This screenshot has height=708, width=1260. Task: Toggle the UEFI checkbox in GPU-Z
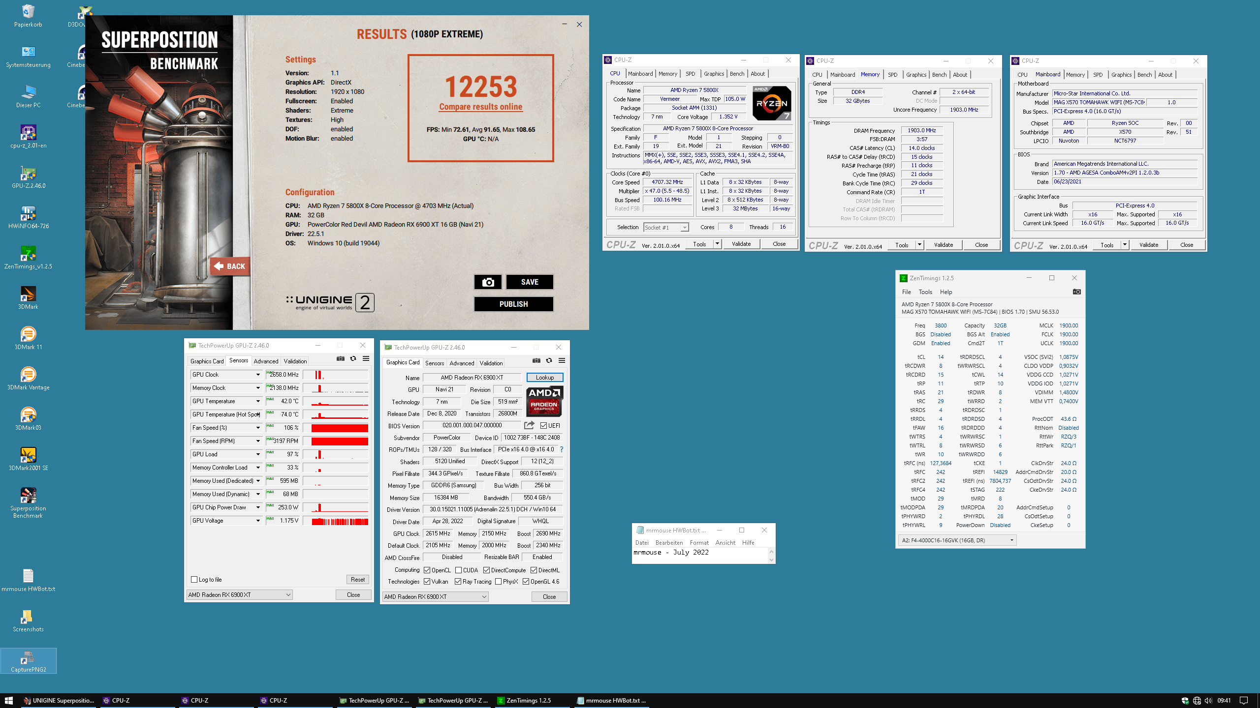[543, 425]
